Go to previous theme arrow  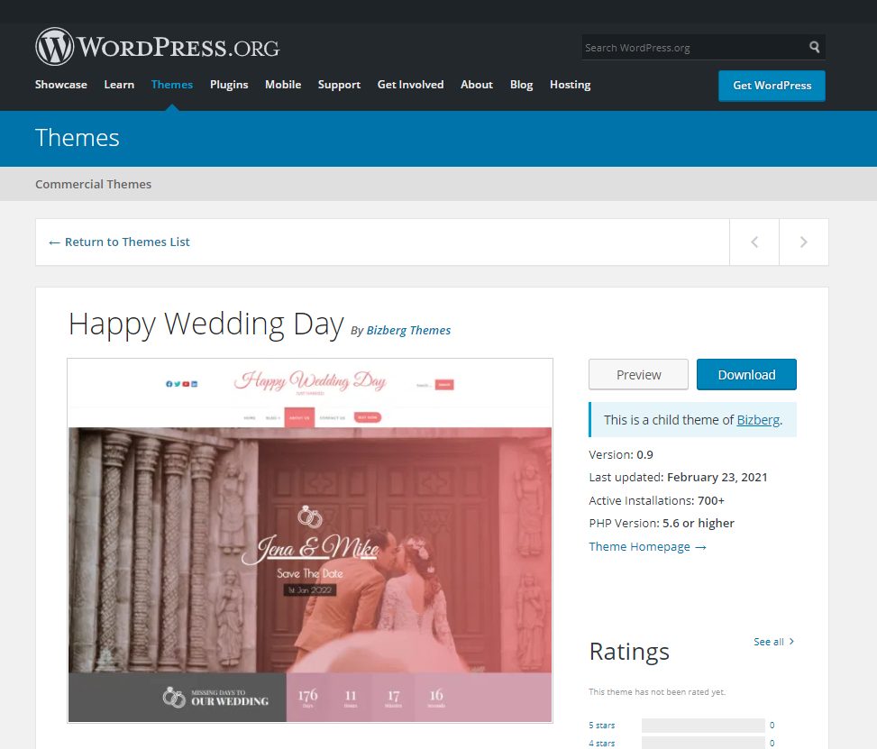click(754, 242)
